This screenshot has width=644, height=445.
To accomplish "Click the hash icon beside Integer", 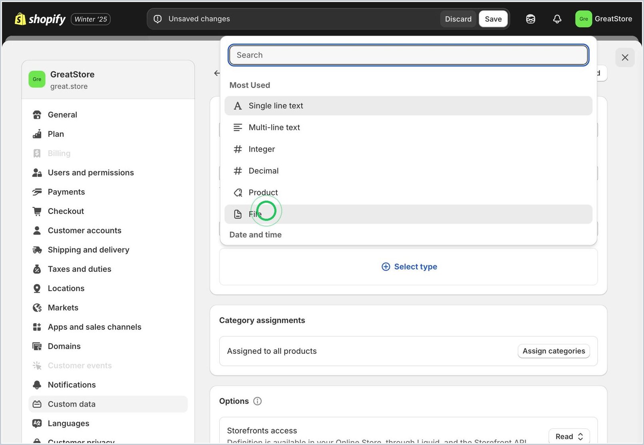I will tap(238, 149).
